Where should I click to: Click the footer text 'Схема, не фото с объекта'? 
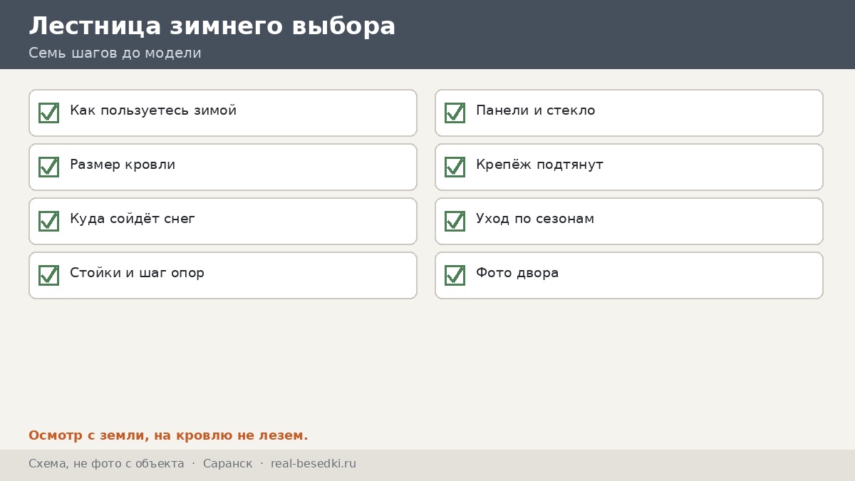click(x=106, y=464)
